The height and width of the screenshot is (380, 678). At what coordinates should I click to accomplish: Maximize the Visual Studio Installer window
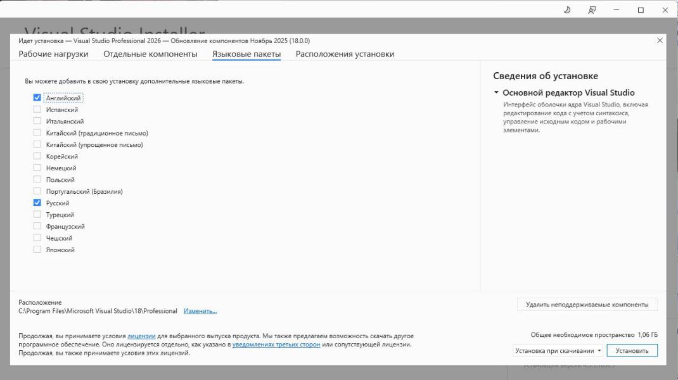coord(641,10)
